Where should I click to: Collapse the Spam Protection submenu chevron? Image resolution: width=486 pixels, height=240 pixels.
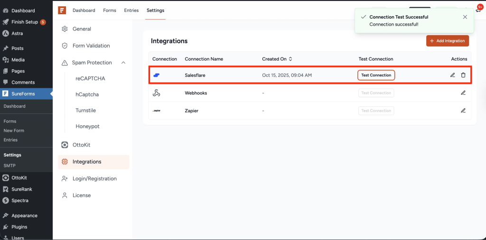point(123,63)
